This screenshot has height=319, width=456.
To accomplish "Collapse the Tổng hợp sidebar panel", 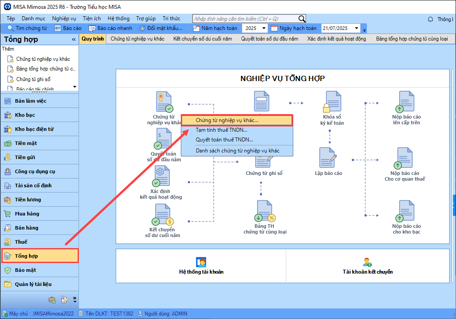I will tap(74, 40).
